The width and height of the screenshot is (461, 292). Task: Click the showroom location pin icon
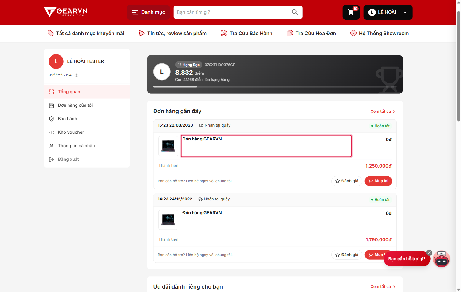(x=353, y=33)
